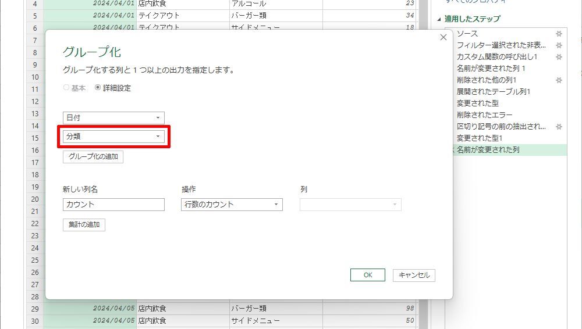Close the グループ化 dialog with X

click(443, 37)
